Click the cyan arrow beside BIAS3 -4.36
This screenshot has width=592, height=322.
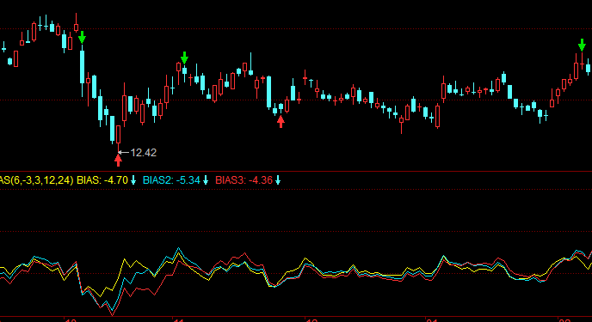(278, 180)
